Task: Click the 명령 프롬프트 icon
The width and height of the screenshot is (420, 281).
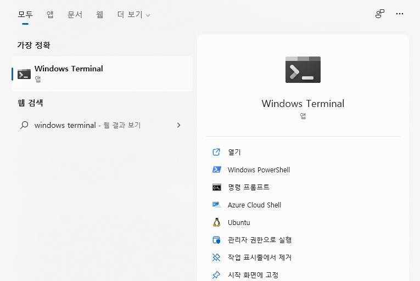Action: click(217, 187)
